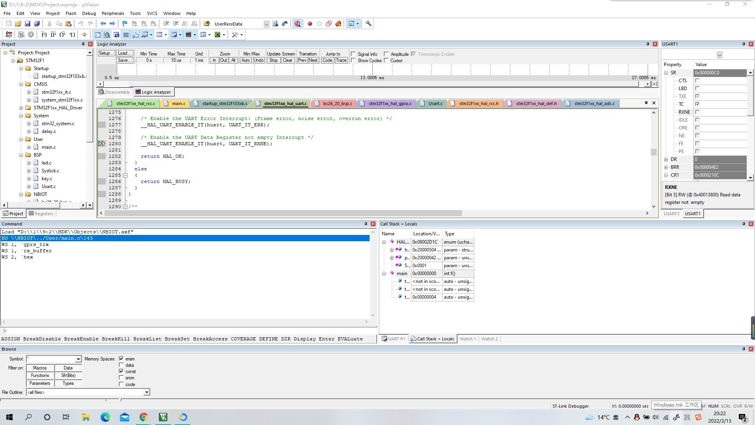Image resolution: width=755 pixels, height=425 pixels.
Task: Enable Signal Info checkbox
Action: (x=353, y=54)
